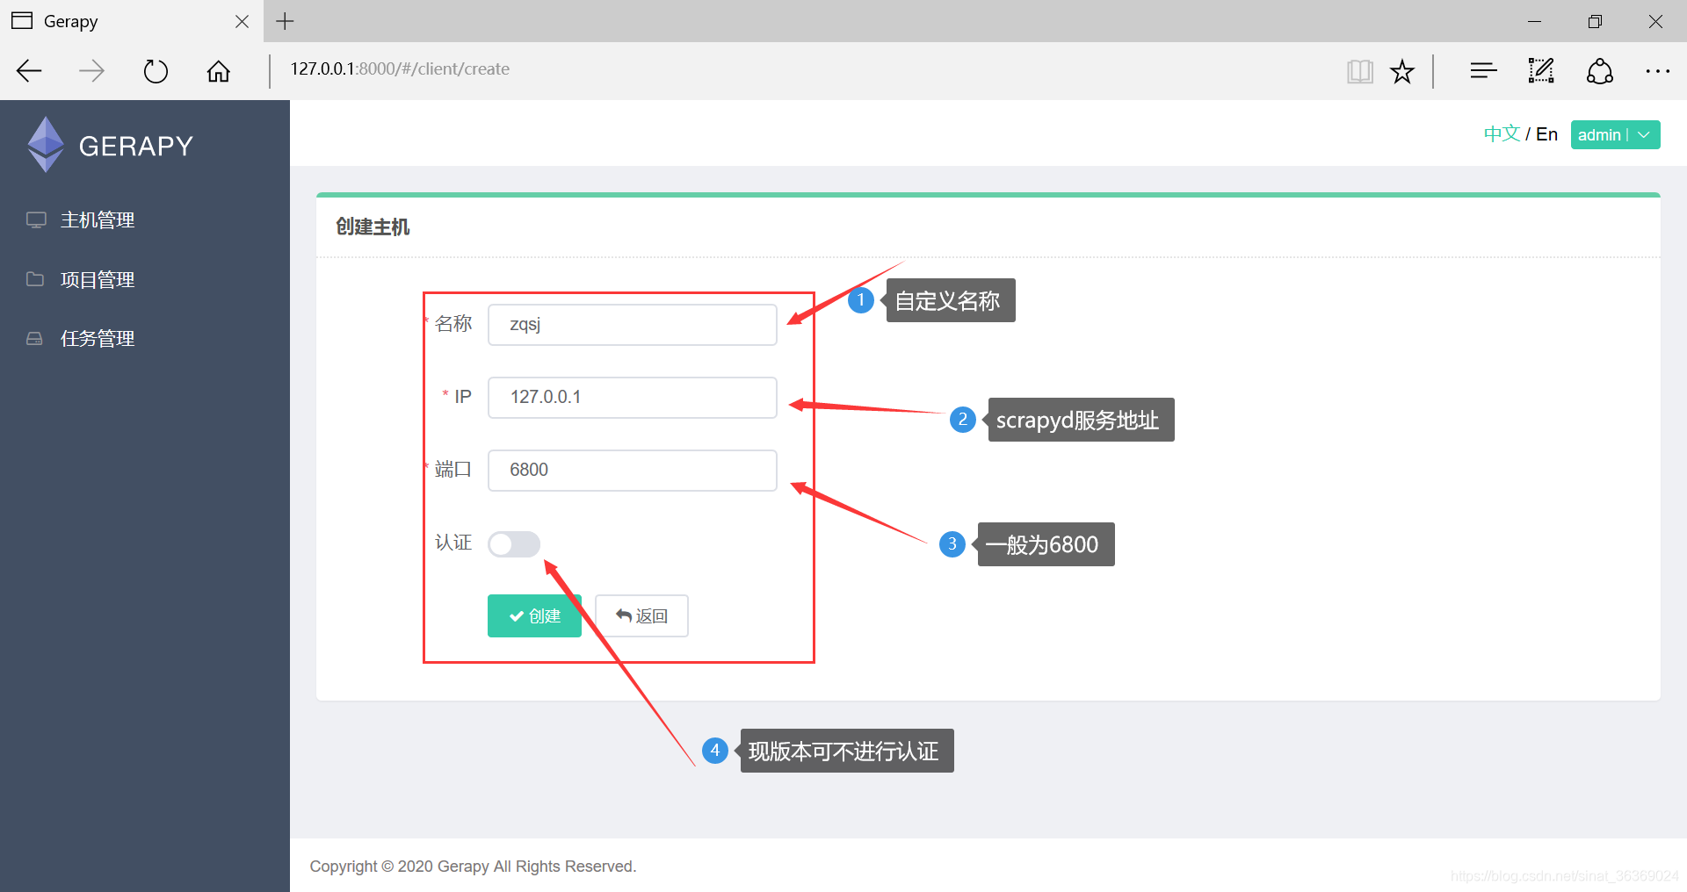1687x892 pixels.
Task: Click the browser forward arrow
Action: (x=91, y=71)
